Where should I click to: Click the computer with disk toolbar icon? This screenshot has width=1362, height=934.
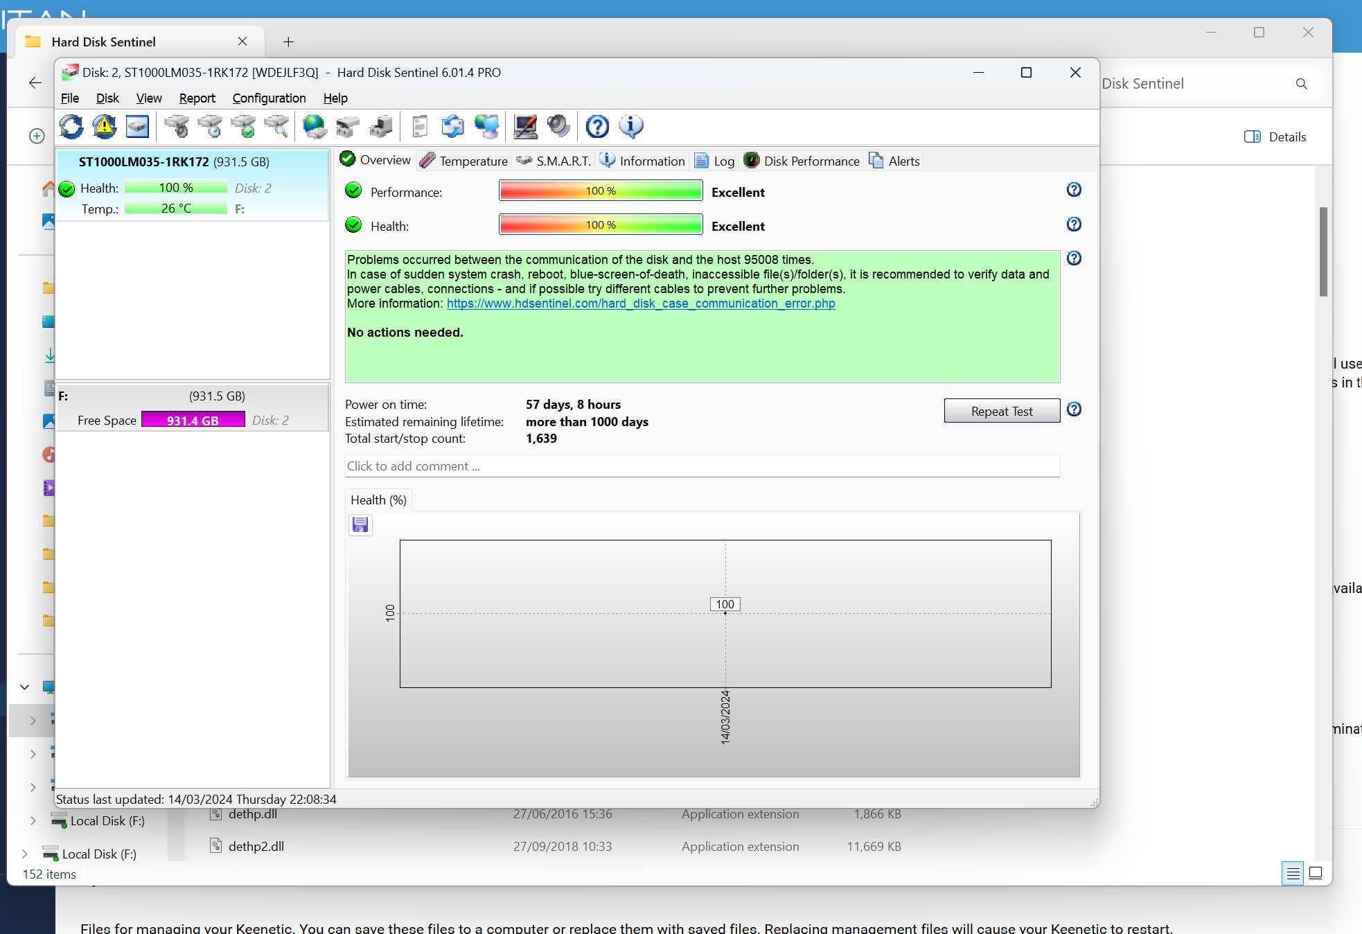coord(381,126)
